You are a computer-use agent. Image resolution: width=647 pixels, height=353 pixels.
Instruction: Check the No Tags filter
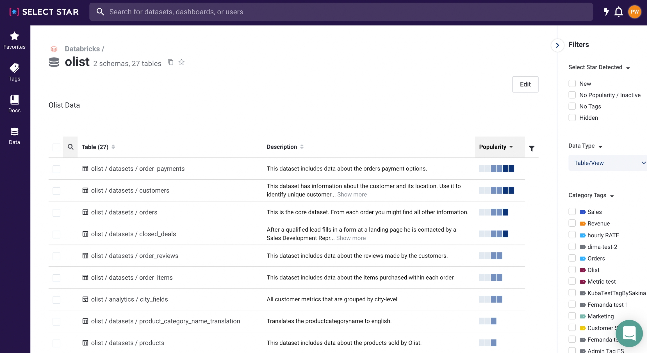pyautogui.click(x=572, y=106)
